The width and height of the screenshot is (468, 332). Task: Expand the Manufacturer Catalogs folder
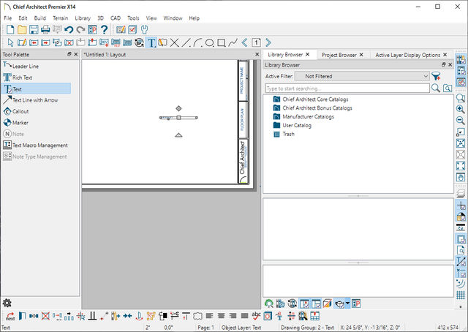click(308, 116)
